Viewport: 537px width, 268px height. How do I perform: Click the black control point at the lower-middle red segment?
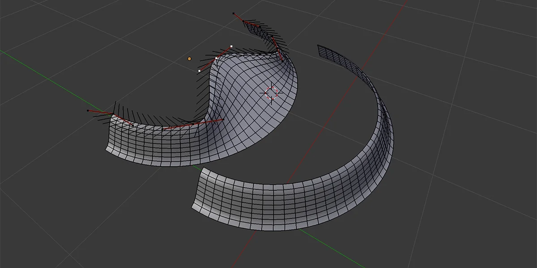point(162,129)
